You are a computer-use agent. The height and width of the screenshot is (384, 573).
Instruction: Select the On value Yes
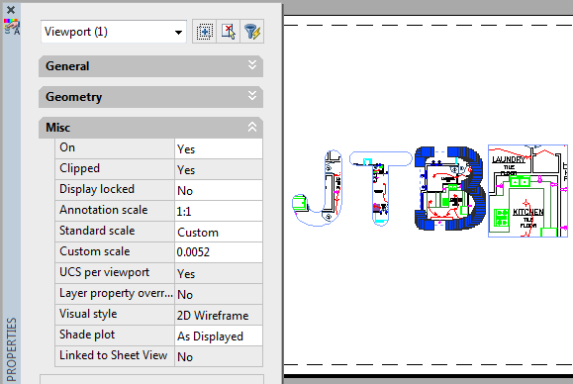(219, 148)
